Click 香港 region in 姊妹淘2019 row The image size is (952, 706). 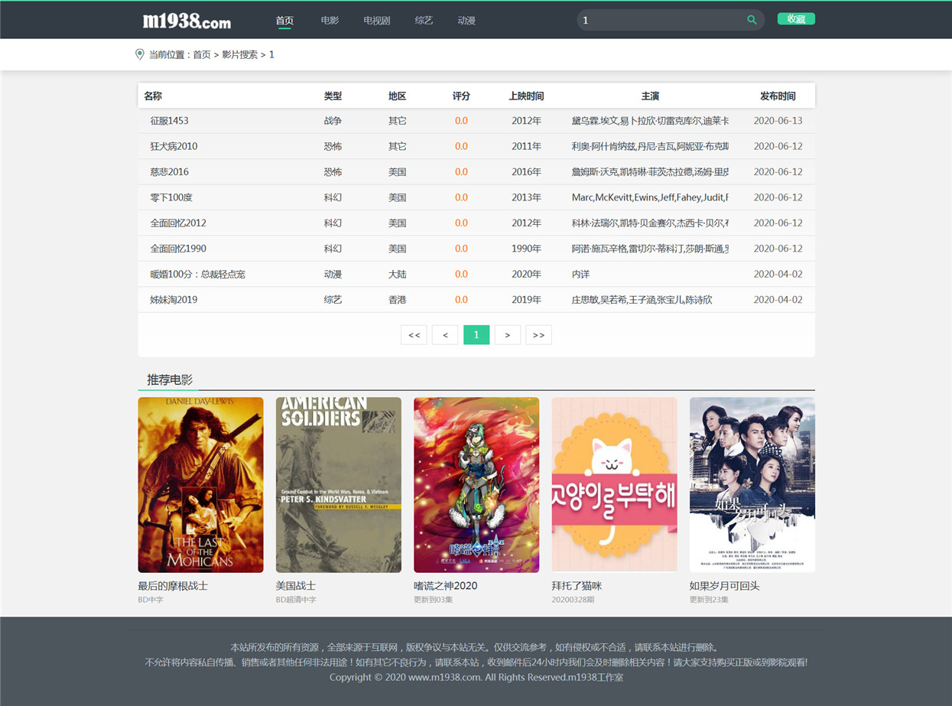397,300
